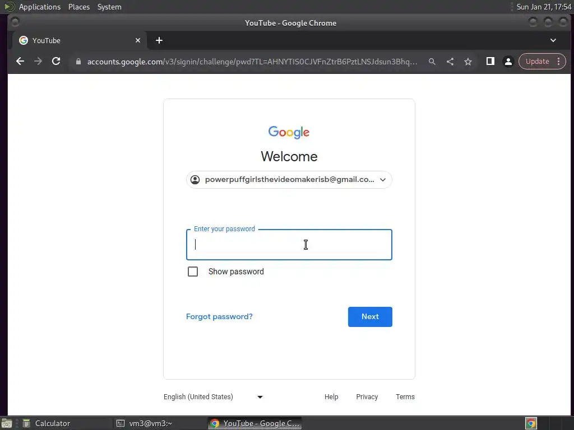Switch account via email chip dropdown
Screen dimensions: 574x430
(x=289, y=180)
